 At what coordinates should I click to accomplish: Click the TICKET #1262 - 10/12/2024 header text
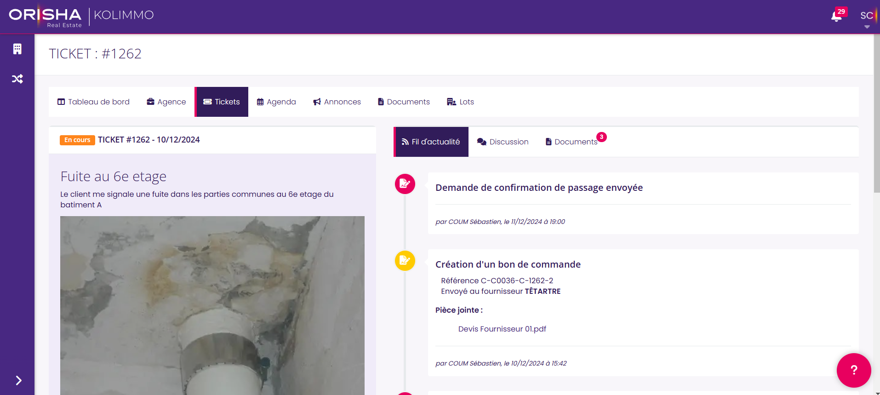(x=149, y=140)
